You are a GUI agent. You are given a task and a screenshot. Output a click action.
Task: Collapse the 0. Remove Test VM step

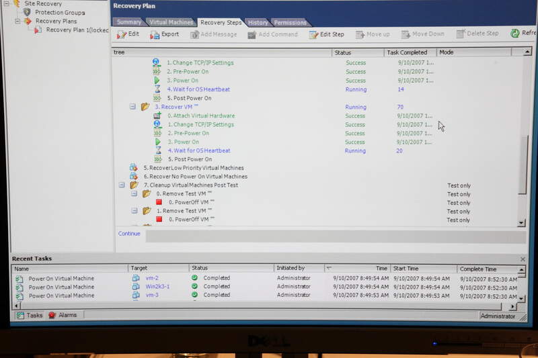(x=134, y=193)
